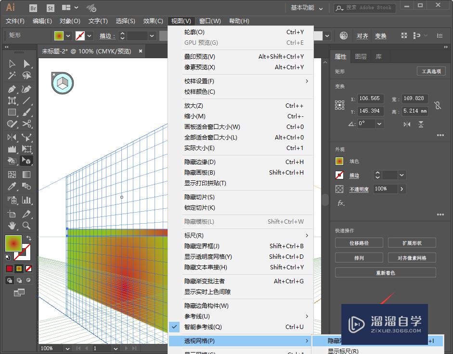The width and height of the screenshot is (453, 354).
Task: Activate the Magic Wand tool
Action: click(12, 75)
